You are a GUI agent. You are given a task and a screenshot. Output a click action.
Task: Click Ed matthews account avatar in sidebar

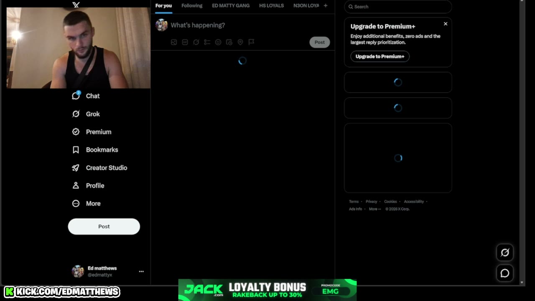(x=78, y=271)
